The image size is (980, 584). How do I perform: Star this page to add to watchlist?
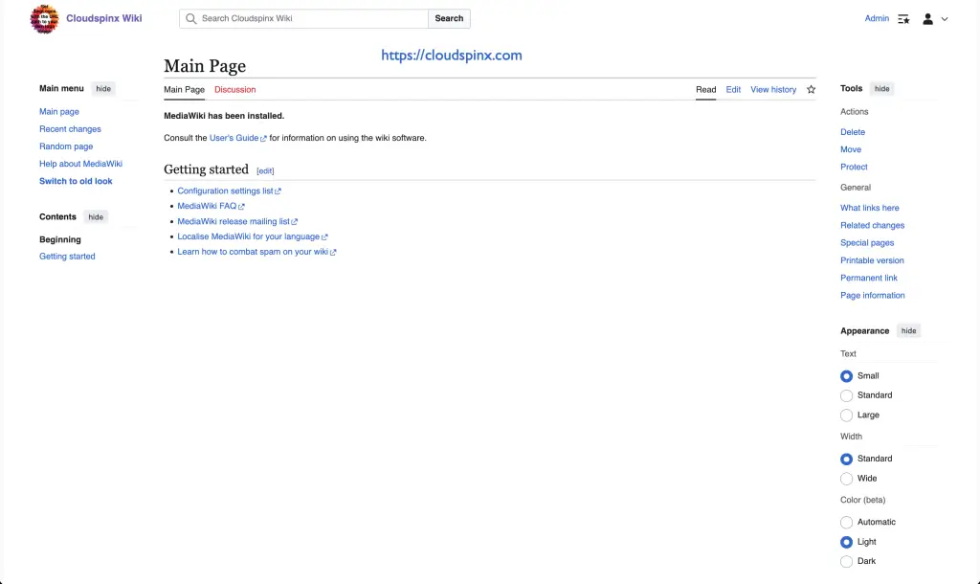[811, 90]
